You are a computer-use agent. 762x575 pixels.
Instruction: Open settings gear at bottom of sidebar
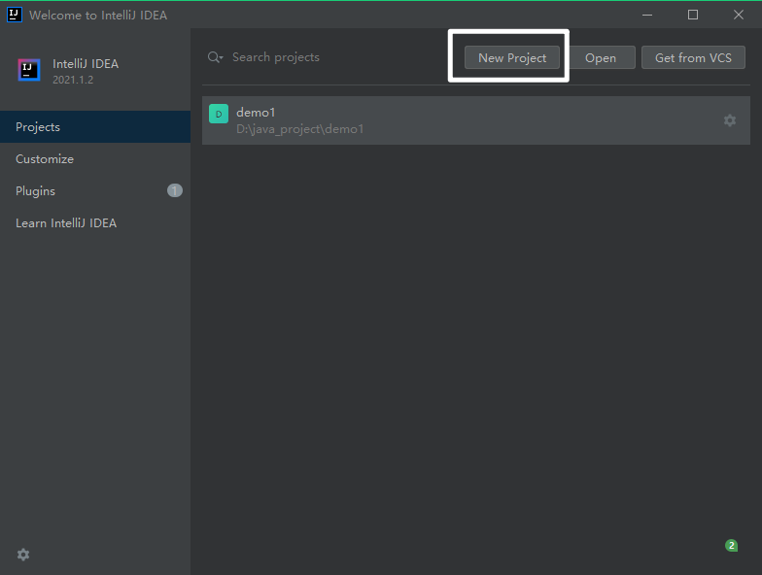pyautogui.click(x=23, y=555)
